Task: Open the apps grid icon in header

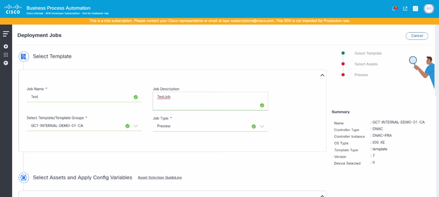Action: point(416,8)
